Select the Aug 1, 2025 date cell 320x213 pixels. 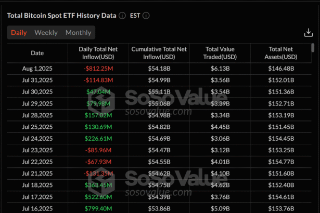[x=37, y=69]
